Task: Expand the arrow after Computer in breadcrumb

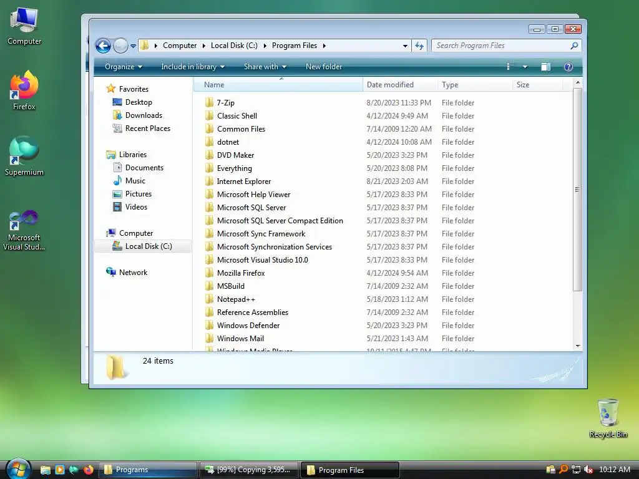Action: point(204,46)
